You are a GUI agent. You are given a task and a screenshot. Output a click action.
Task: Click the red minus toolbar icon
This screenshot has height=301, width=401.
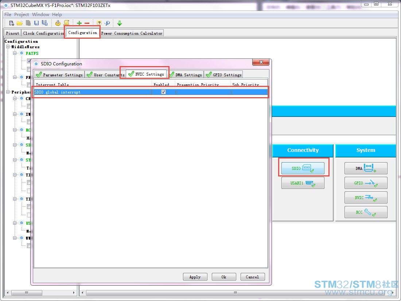pyautogui.click(x=87, y=23)
